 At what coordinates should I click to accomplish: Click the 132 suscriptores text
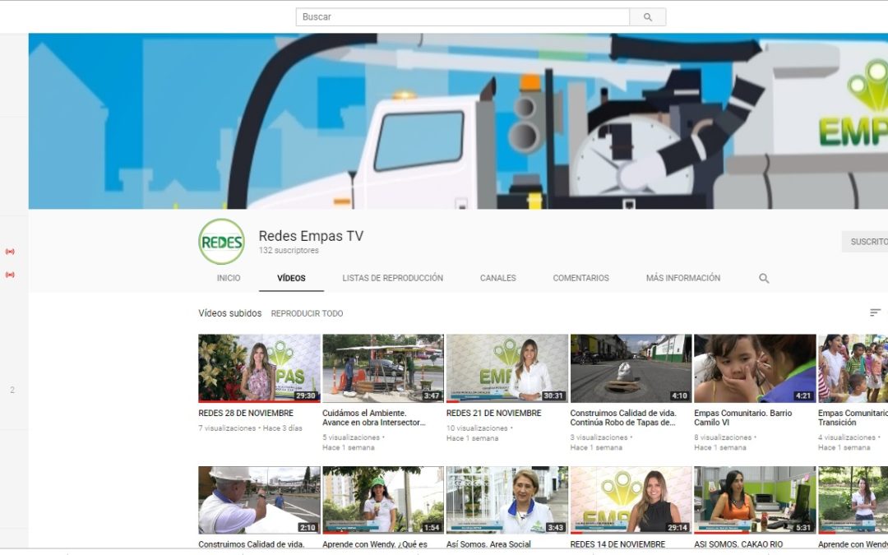pos(289,250)
